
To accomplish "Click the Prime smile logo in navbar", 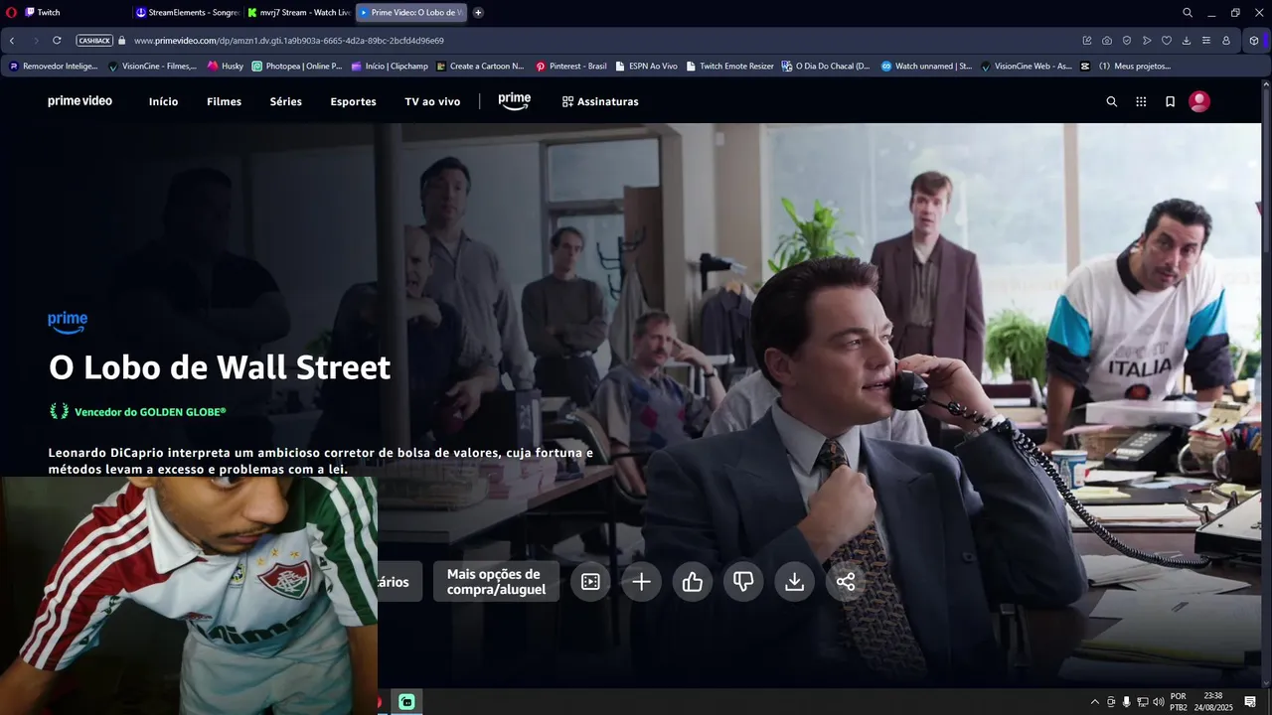I will click(x=514, y=101).
